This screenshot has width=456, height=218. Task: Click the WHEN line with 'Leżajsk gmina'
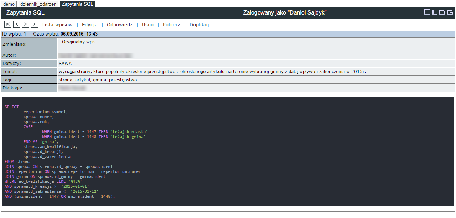[x=94, y=137]
